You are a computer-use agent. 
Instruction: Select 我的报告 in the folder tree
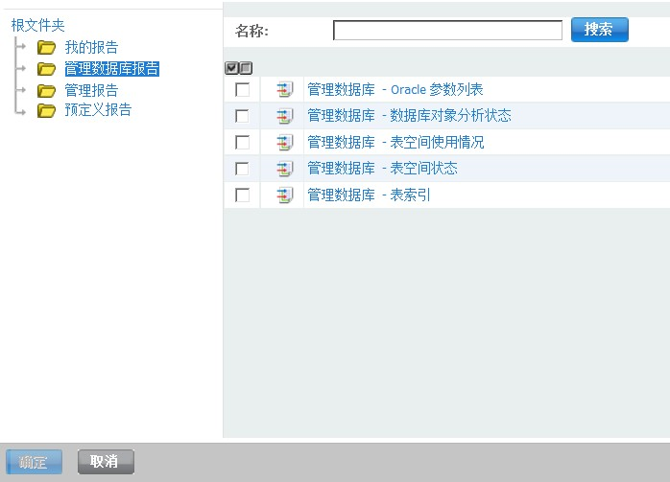91,47
